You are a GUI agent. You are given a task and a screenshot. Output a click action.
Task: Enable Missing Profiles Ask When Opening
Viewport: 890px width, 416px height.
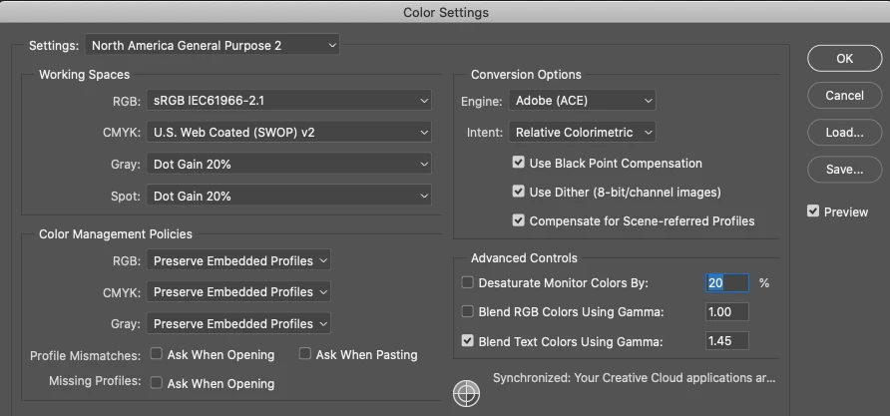(157, 383)
